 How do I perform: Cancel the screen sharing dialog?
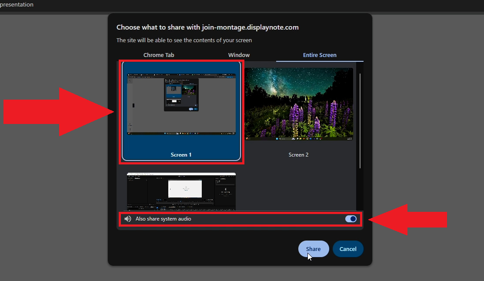[x=348, y=249]
